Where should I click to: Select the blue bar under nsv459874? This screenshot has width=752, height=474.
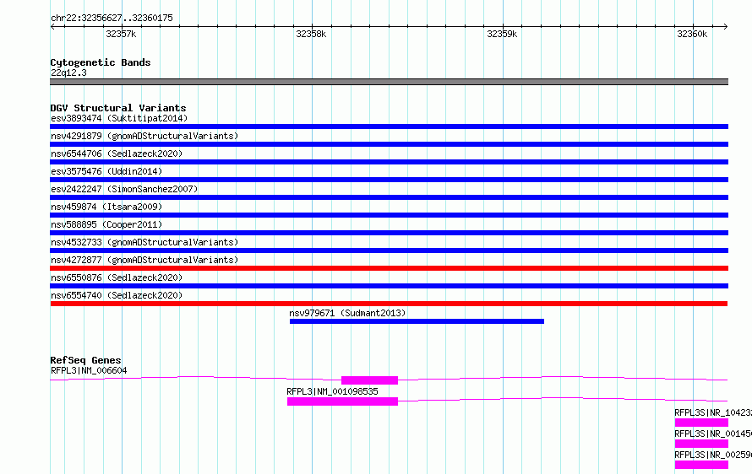pos(389,215)
